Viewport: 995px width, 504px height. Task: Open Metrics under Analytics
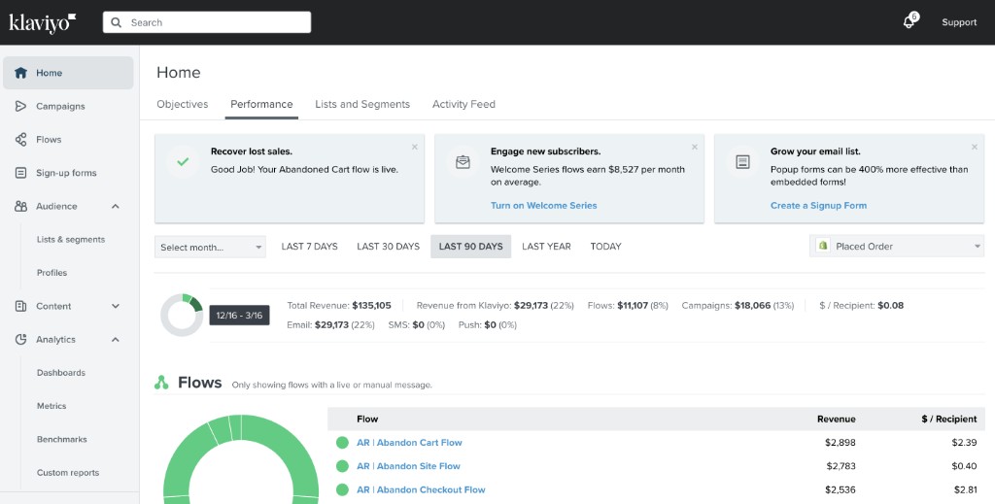[51, 406]
